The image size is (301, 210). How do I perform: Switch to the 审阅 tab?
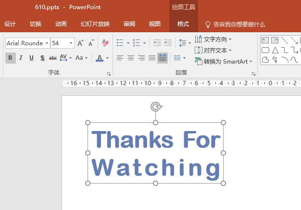coord(129,24)
